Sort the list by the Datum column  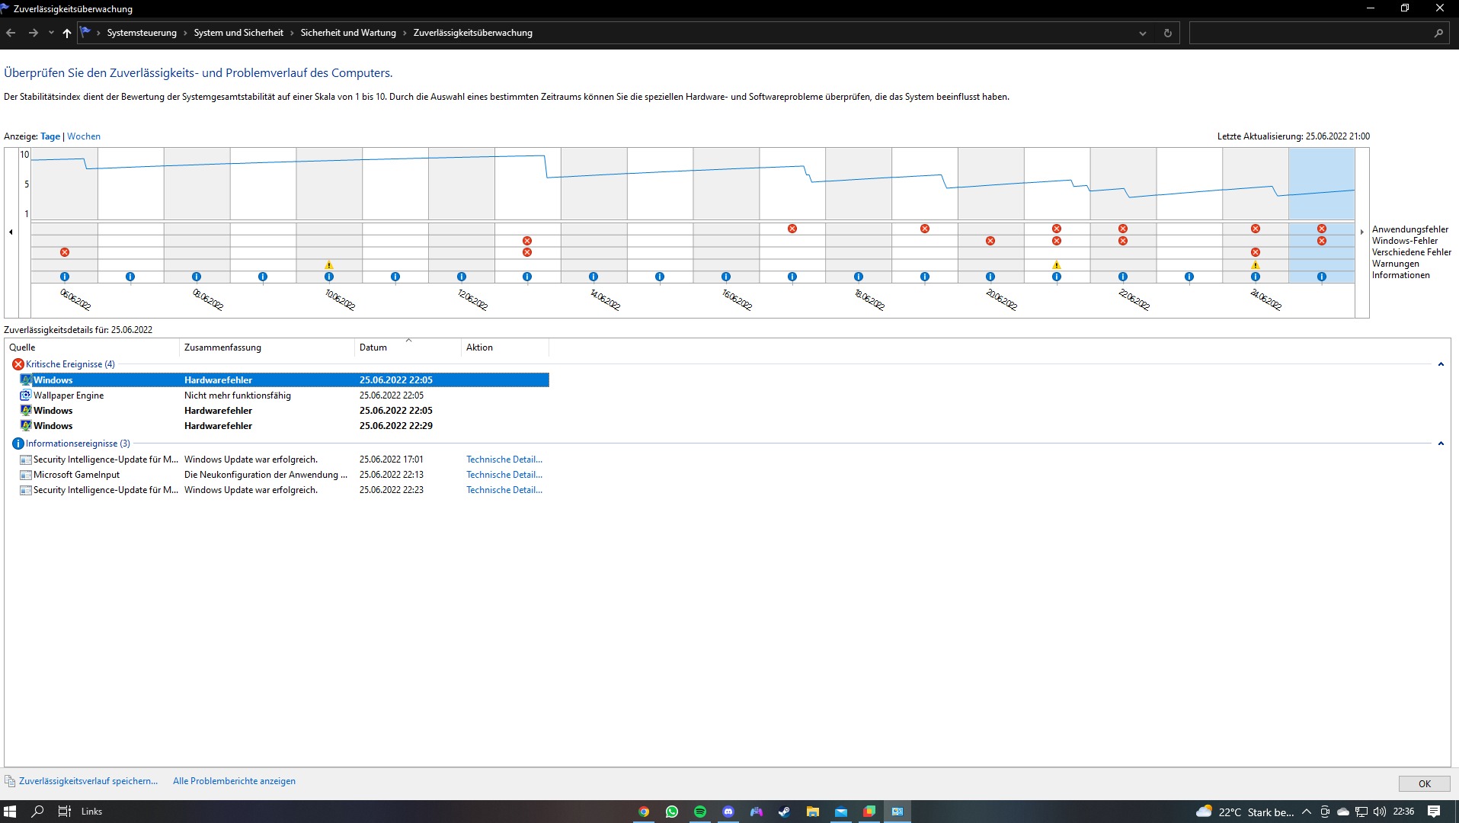408,347
